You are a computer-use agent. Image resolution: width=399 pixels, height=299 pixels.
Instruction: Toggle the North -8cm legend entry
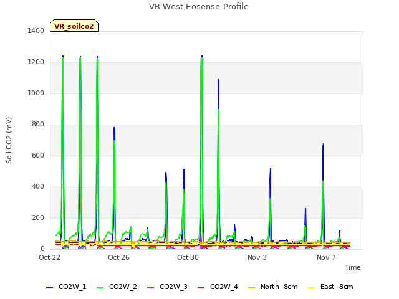(x=273, y=287)
